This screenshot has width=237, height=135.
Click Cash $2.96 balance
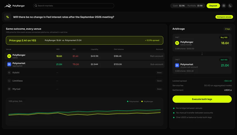pos(179,6)
